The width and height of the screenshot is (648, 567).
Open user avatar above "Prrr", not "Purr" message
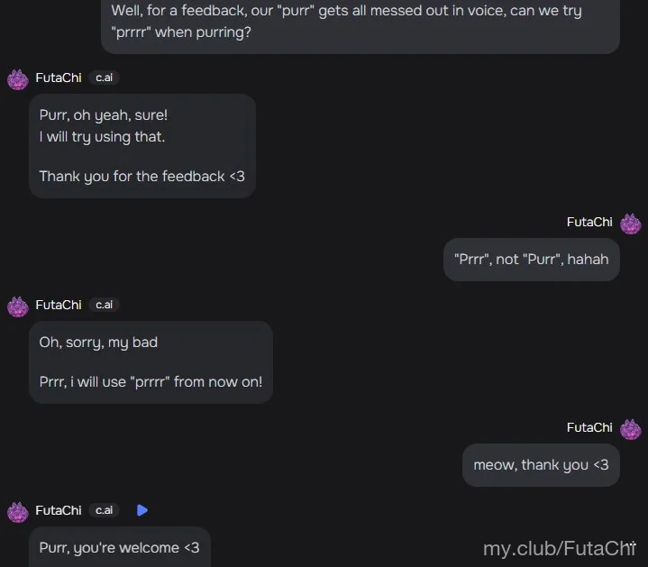click(631, 224)
